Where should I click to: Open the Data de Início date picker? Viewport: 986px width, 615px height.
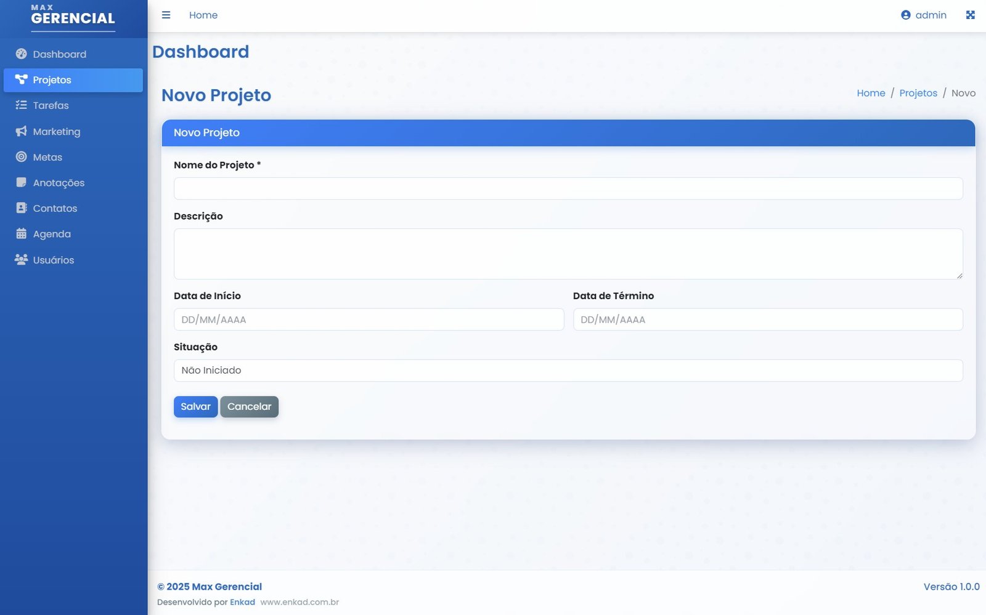369,320
